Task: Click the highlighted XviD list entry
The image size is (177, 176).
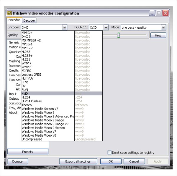Action: 62,93
